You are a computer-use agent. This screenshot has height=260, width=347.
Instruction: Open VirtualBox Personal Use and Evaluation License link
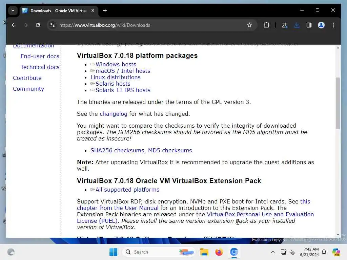260,214
